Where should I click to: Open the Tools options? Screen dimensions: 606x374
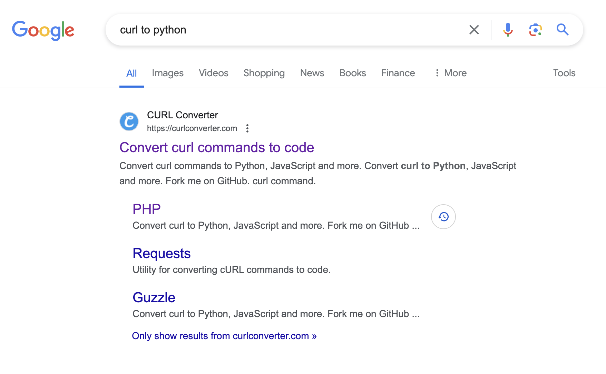[x=564, y=73]
